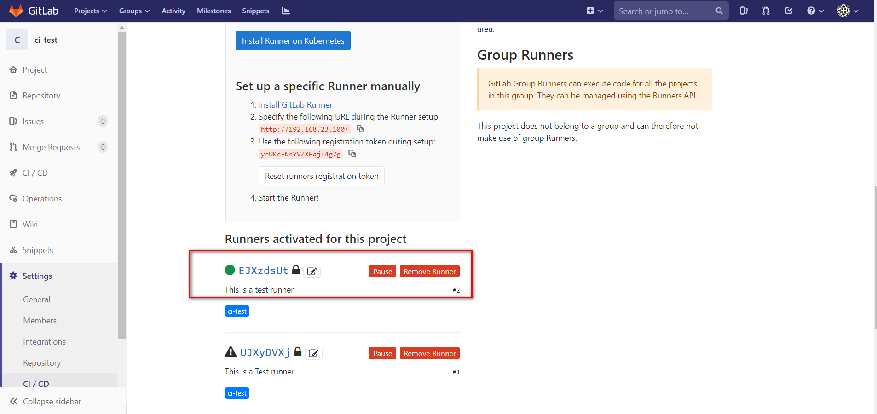Click inside the Search or jump to field
This screenshot has height=414, width=877.
(x=663, y=11)
